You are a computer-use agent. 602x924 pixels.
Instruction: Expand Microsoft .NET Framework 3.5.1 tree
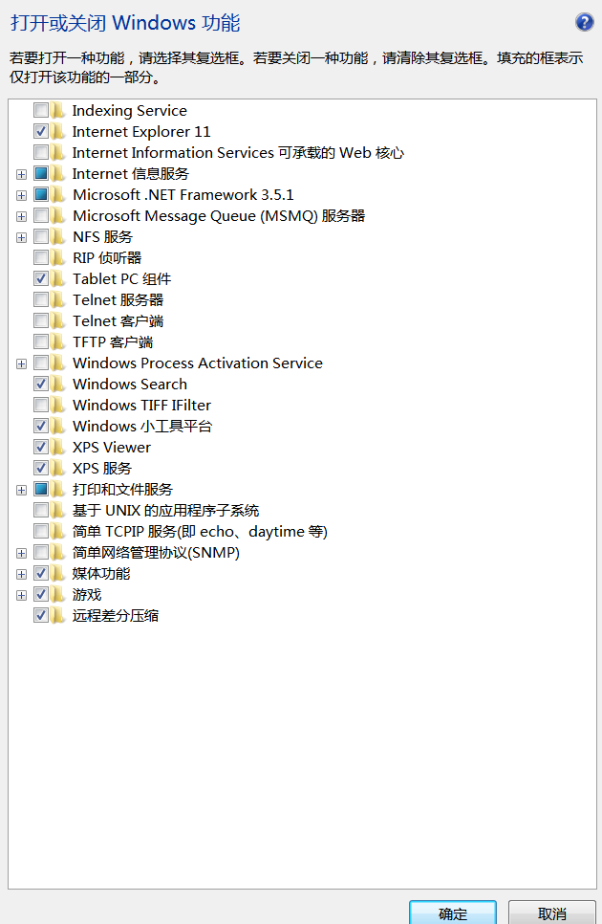(x=22, y=195)
